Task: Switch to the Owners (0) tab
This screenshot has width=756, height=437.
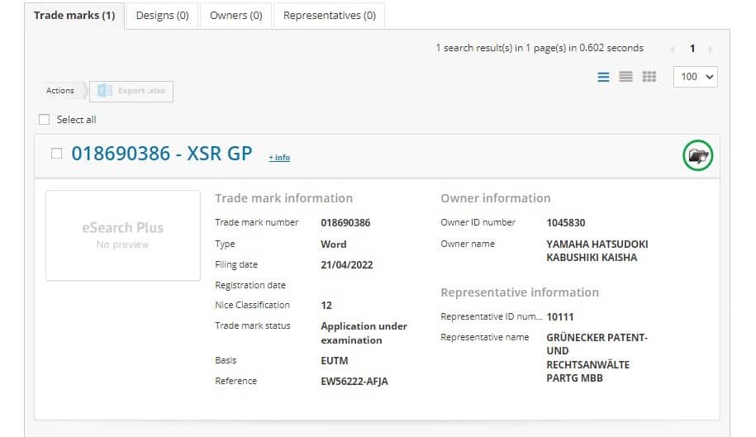Action: pos(235,16)
